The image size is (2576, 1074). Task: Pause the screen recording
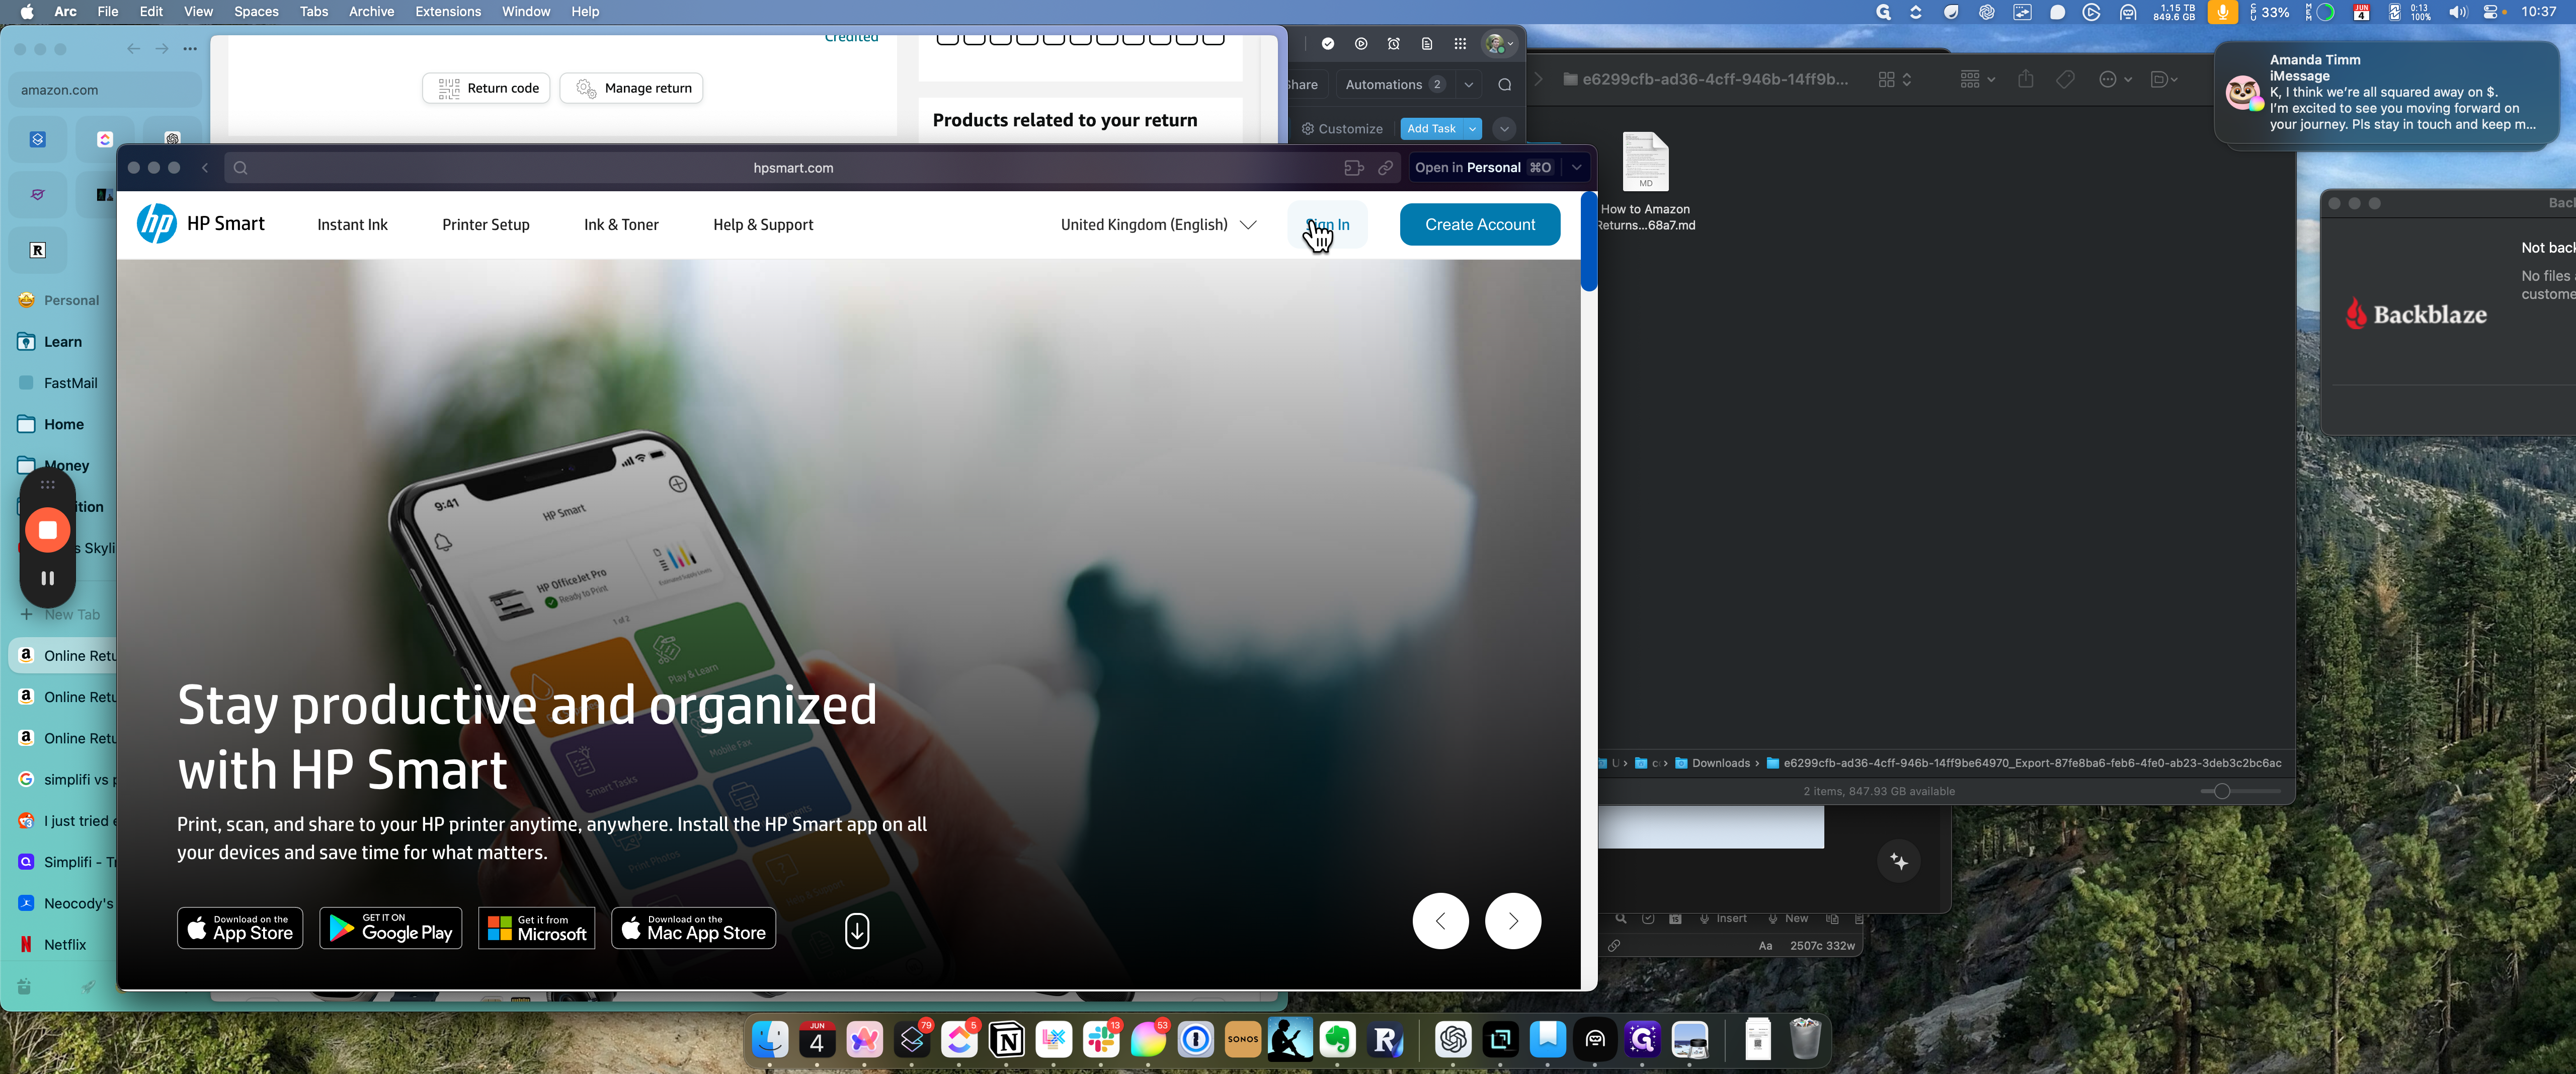47,578
